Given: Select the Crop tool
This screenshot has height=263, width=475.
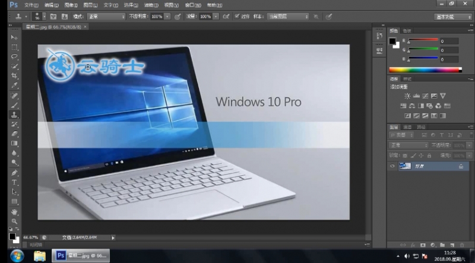Looking at the screenshot, I should [x=14, y=75].
